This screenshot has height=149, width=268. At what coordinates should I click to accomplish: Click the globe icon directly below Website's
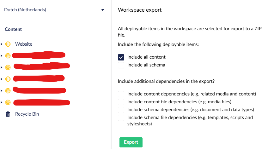click(x=8, y=56)
